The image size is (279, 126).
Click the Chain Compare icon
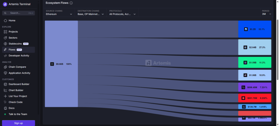[5, 67]
